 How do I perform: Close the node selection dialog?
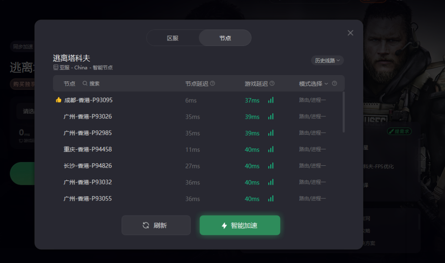click(351, 33)
